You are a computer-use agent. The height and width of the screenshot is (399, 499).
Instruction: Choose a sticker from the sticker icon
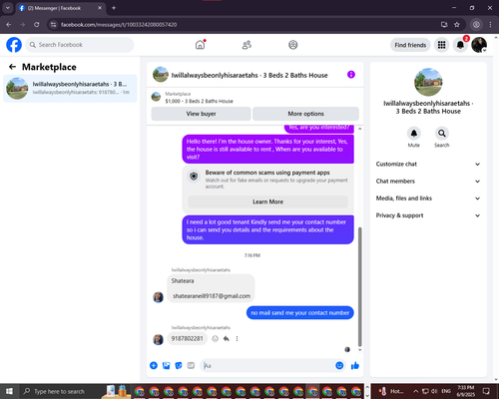coord(179,366)
